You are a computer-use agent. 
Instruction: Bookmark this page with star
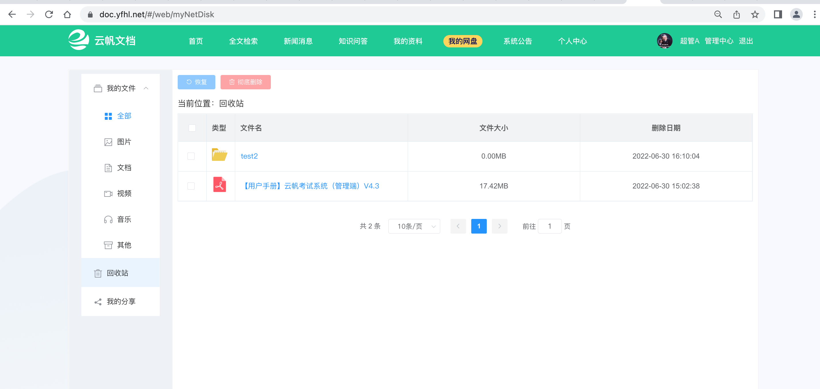(x=755, y=14)
